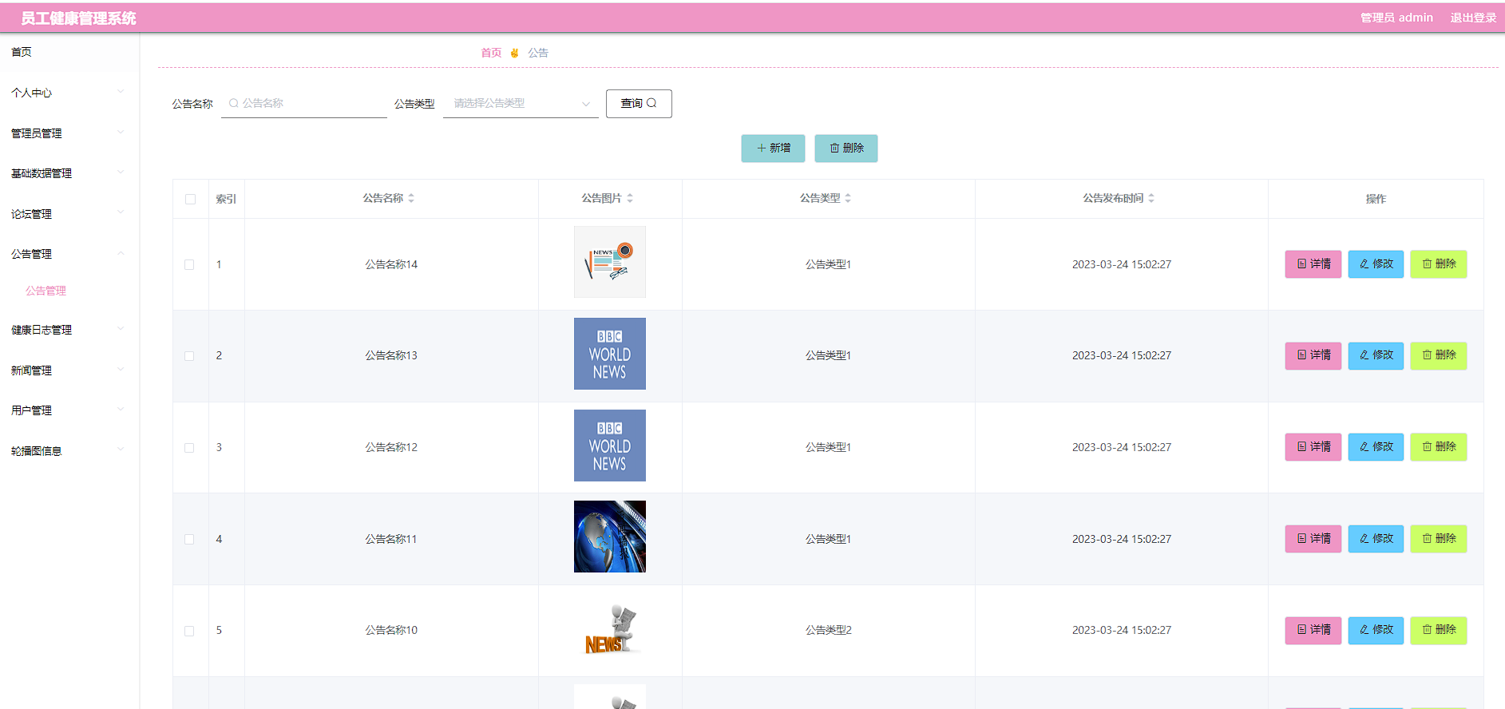The width and height of the screenshot is (1505, 709).
Task: Click 公告类型2 cell in row 5
Action: point(828,631)
